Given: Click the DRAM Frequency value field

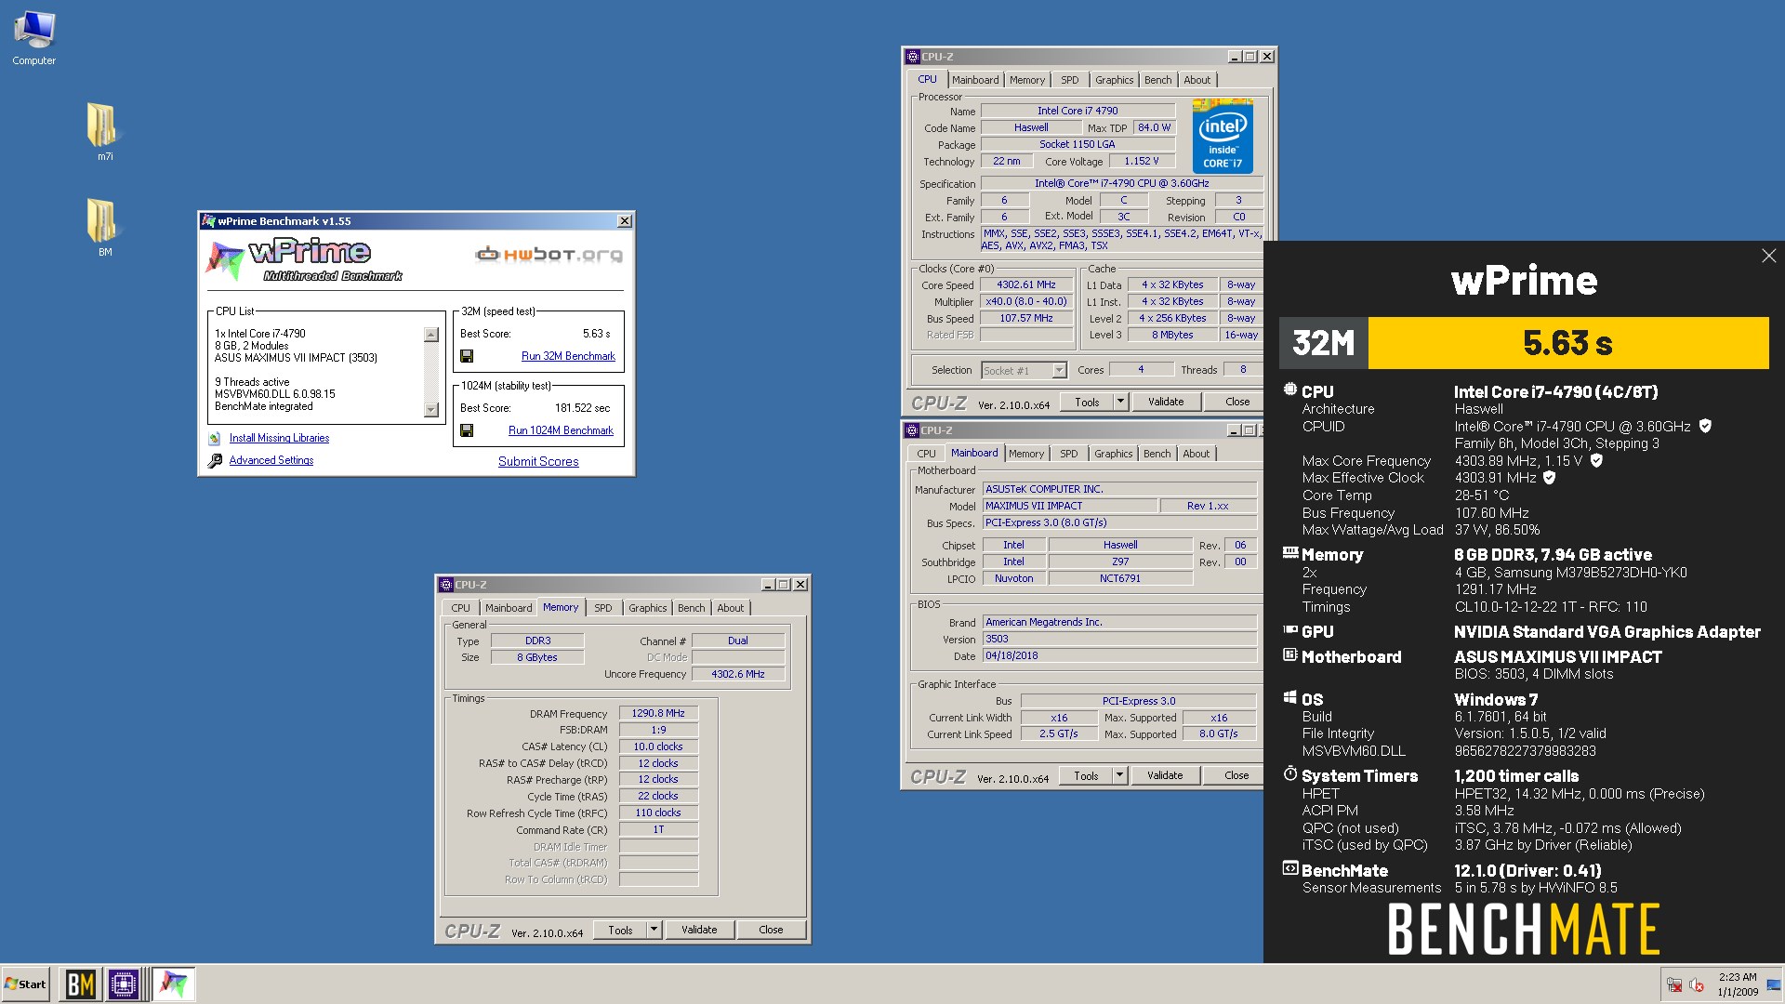Looking at the screenshot, I should click(x=658, y=713).
